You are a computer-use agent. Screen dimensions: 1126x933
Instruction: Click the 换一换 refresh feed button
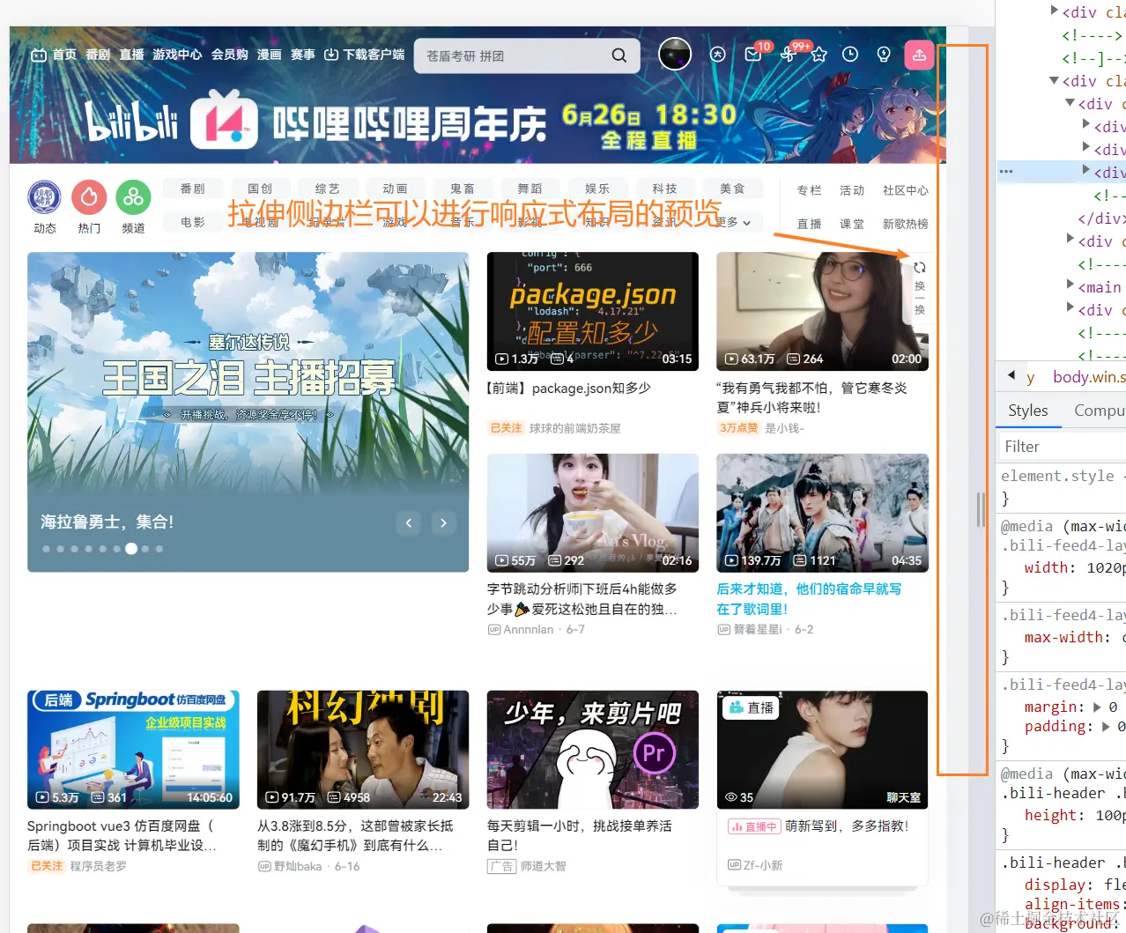tap(919, 287)
